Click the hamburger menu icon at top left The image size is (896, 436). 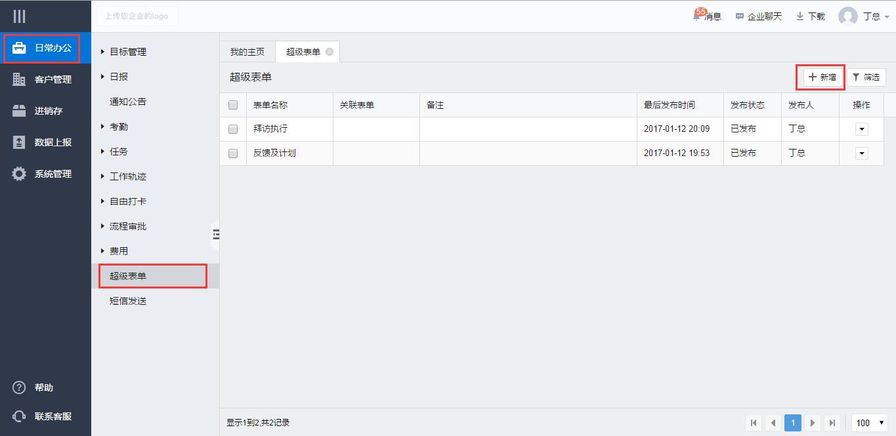[x=19, y=16]
